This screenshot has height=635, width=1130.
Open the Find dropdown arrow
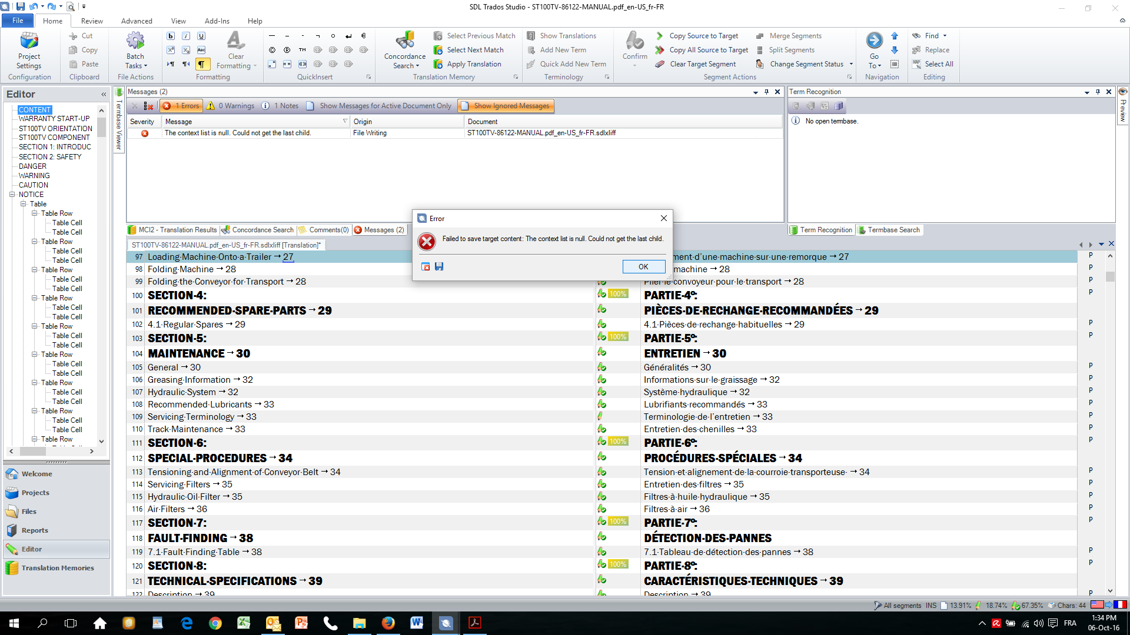[x=945, y=36]
